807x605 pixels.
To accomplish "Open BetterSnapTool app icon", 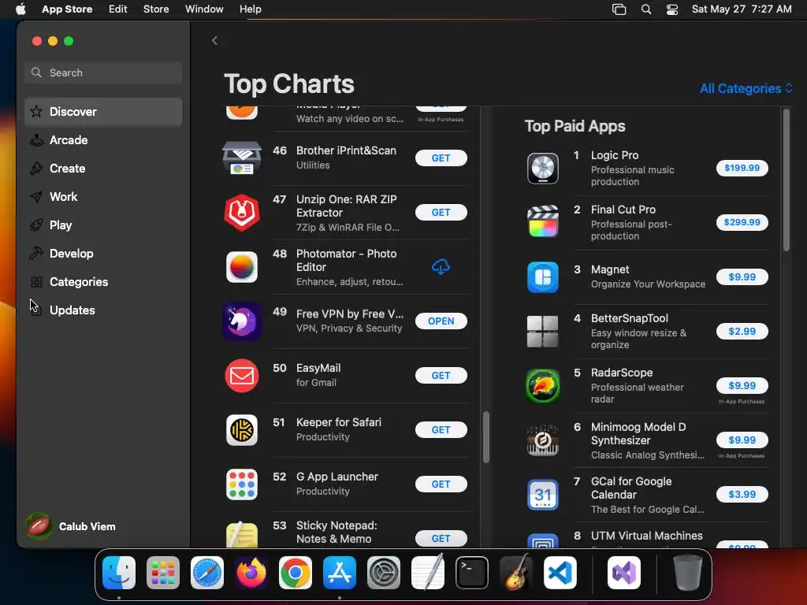I will [543, 332].
